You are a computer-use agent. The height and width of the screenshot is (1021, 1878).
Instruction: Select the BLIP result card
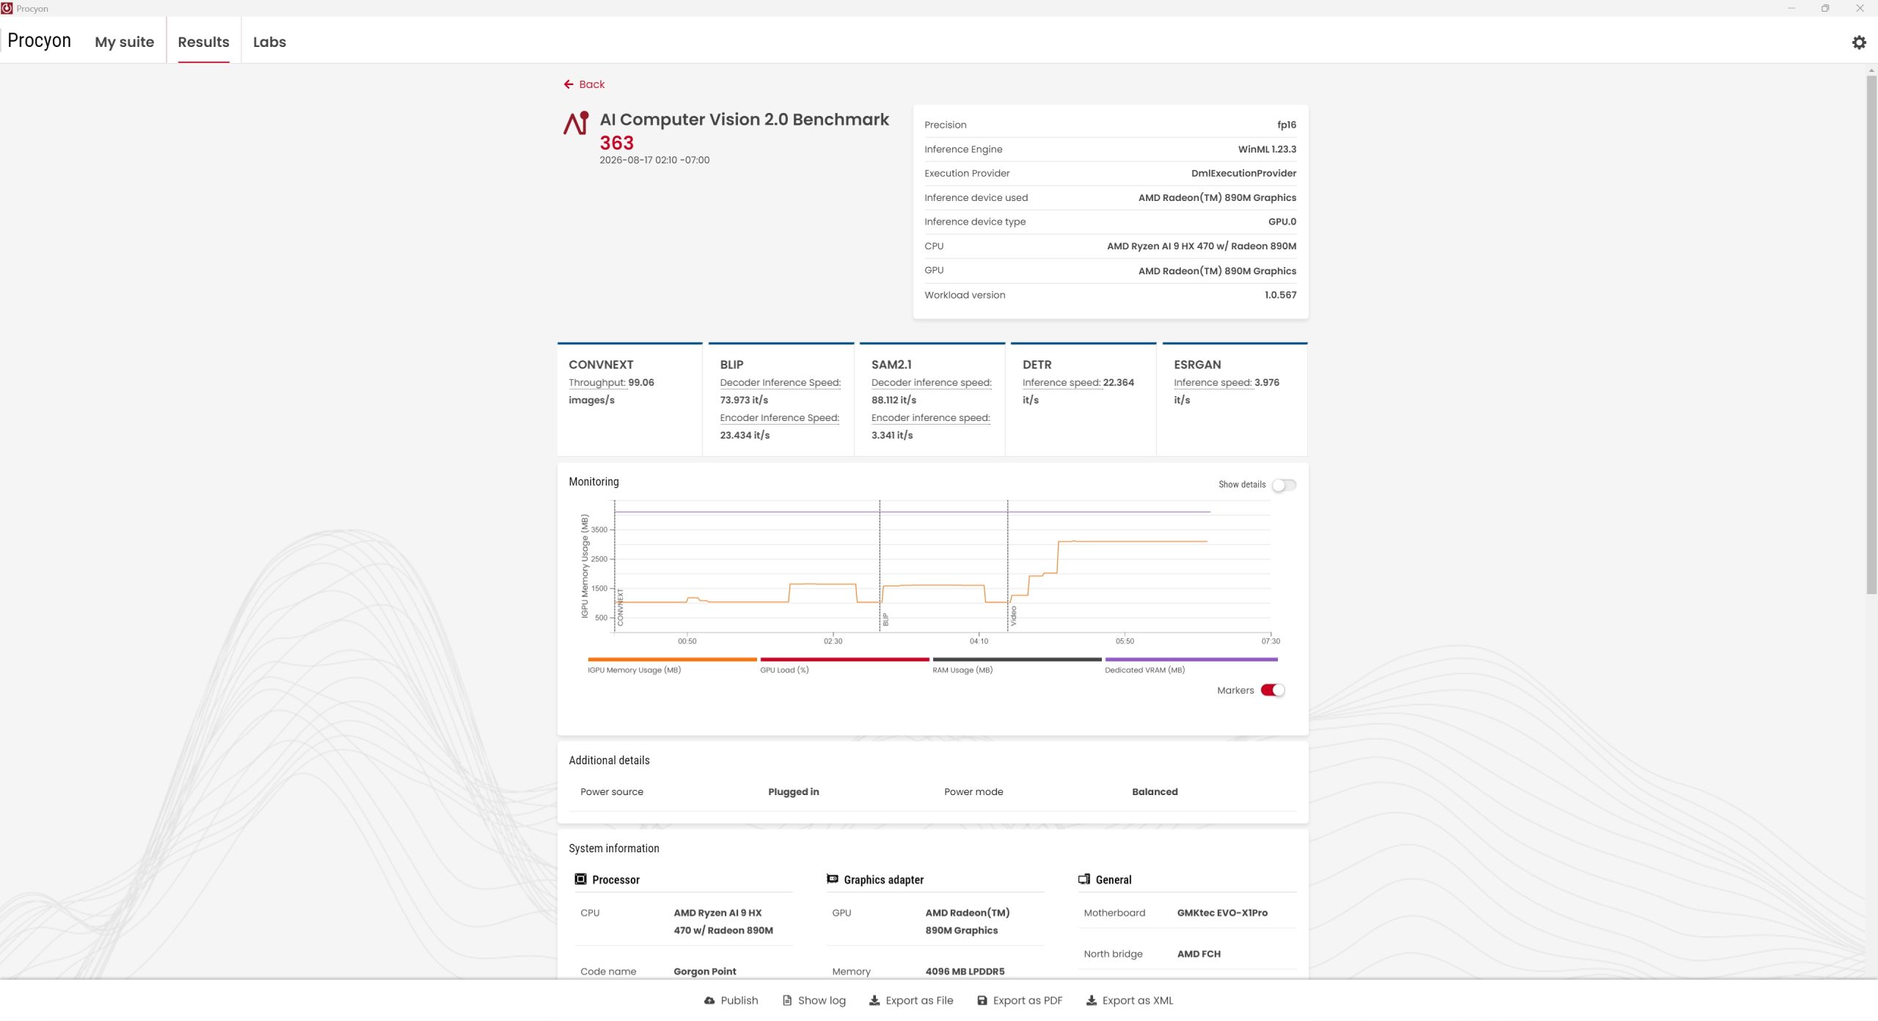[781, 399]
